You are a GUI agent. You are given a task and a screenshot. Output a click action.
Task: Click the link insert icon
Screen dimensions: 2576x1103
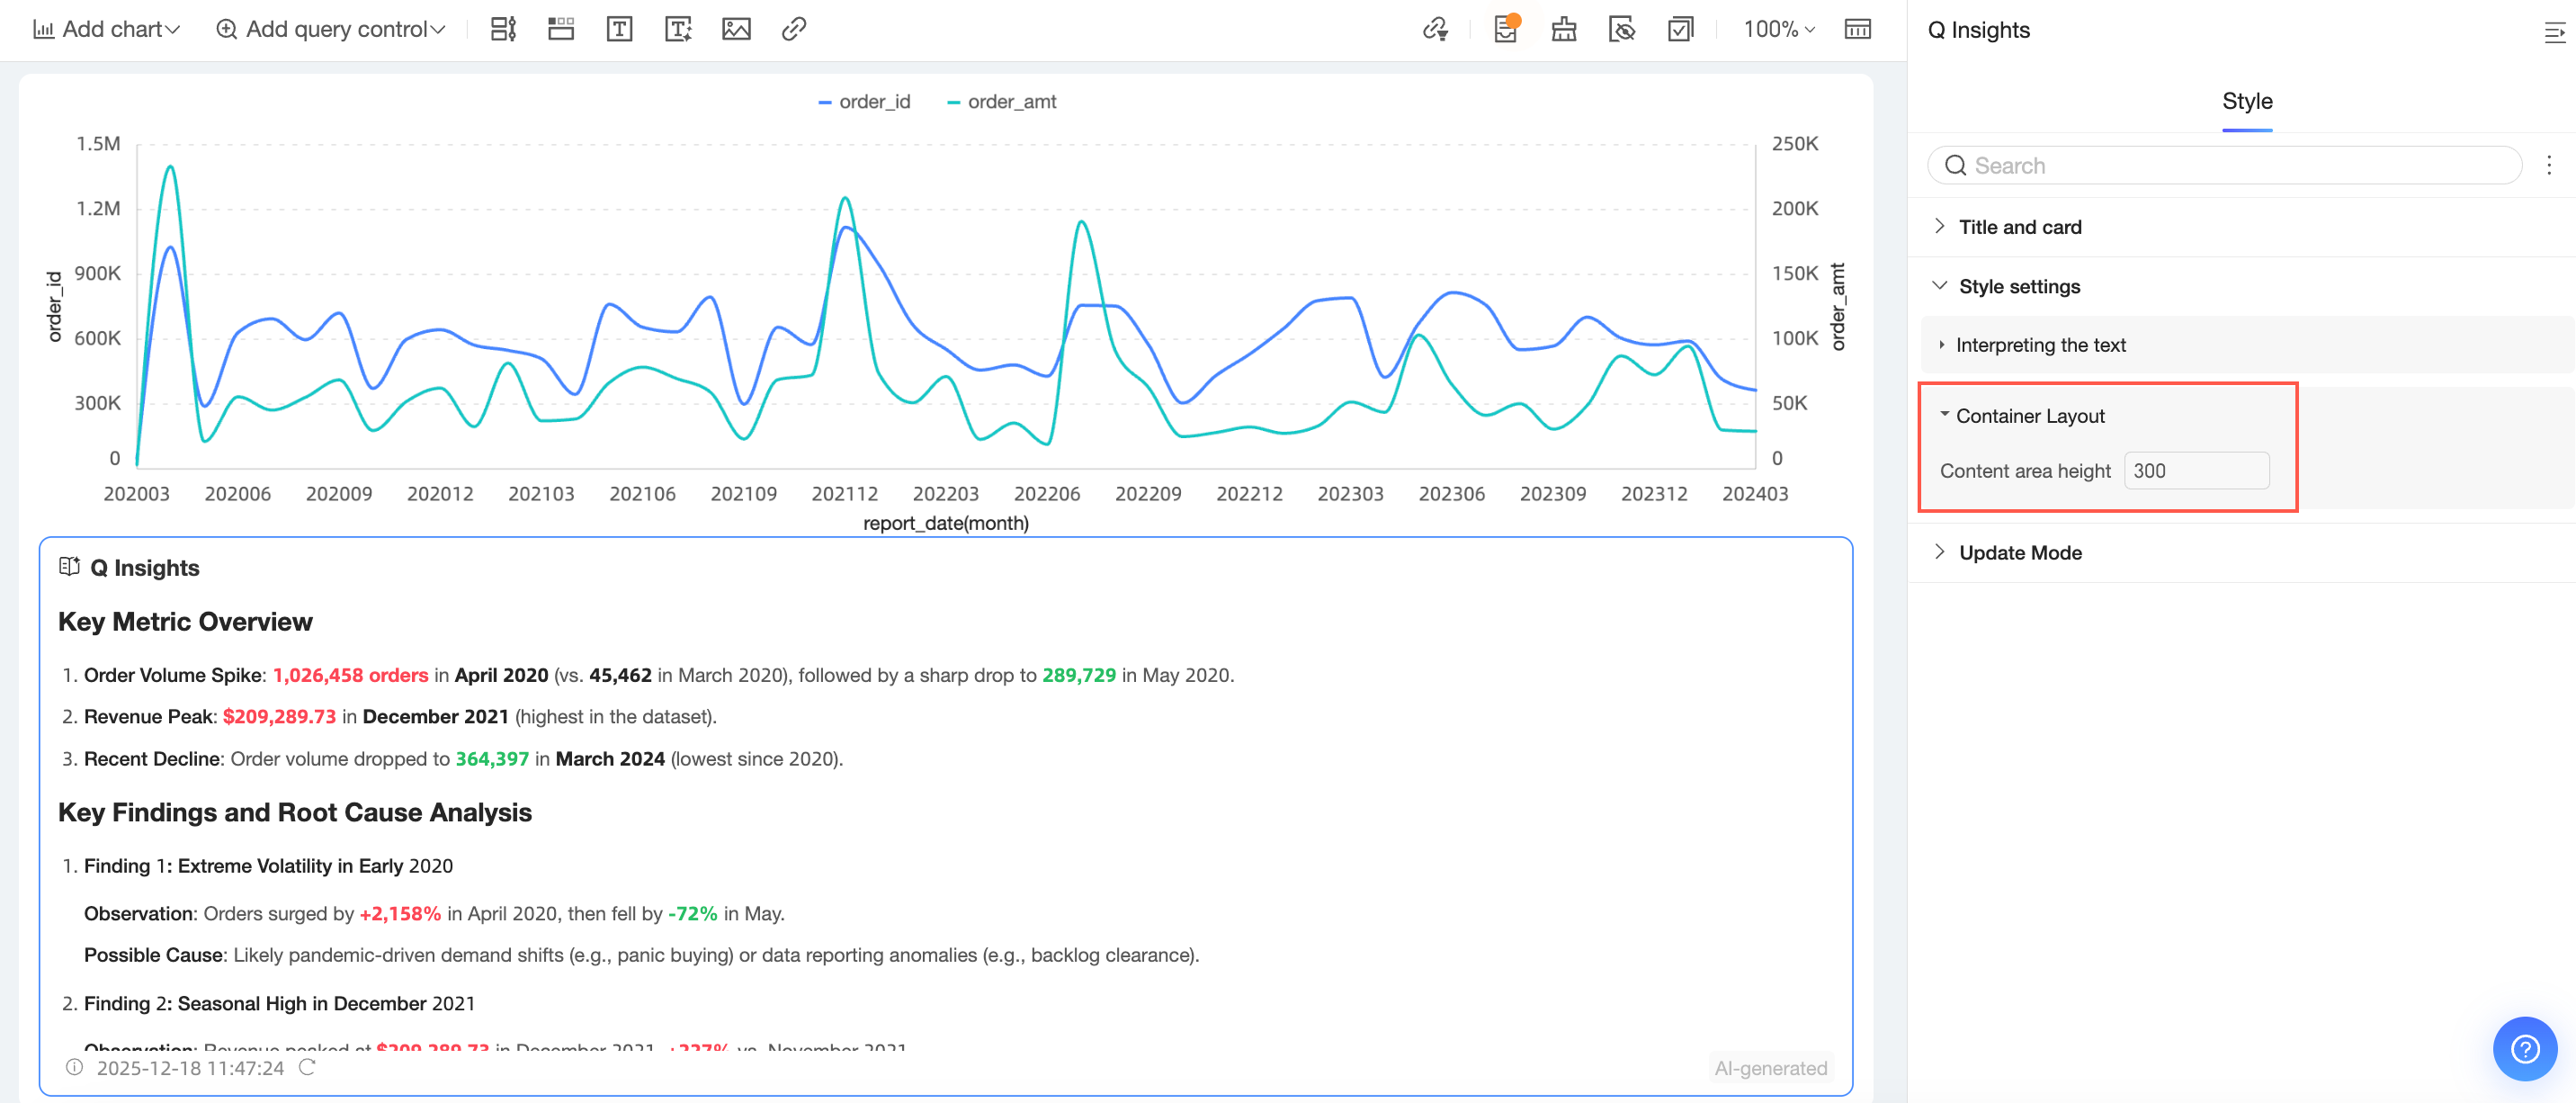794,29
